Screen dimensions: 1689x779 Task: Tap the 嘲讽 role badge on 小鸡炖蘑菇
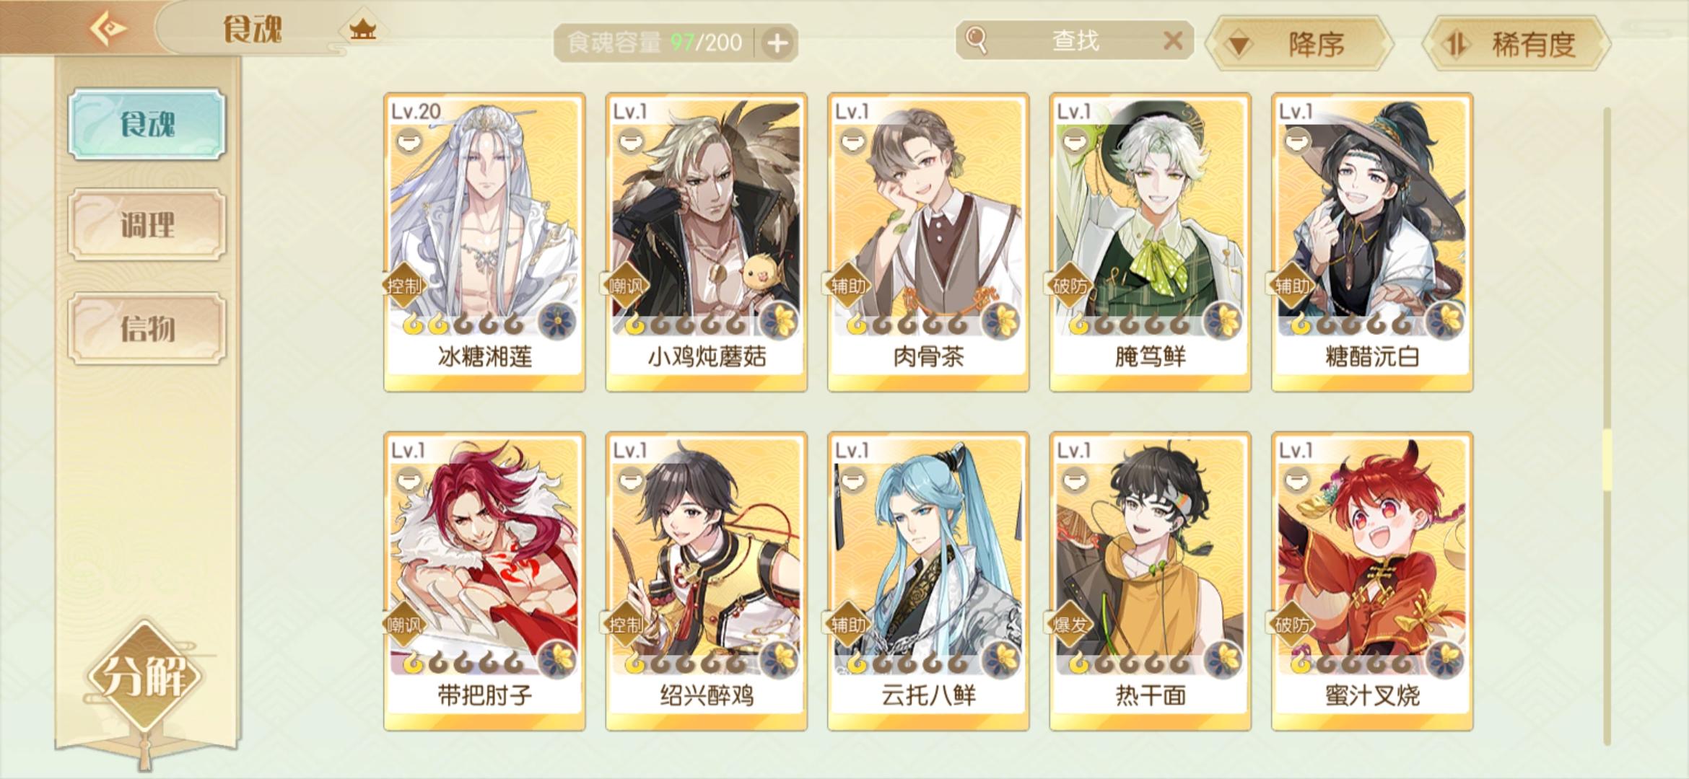pyautogui.click(x=625, y=286)
